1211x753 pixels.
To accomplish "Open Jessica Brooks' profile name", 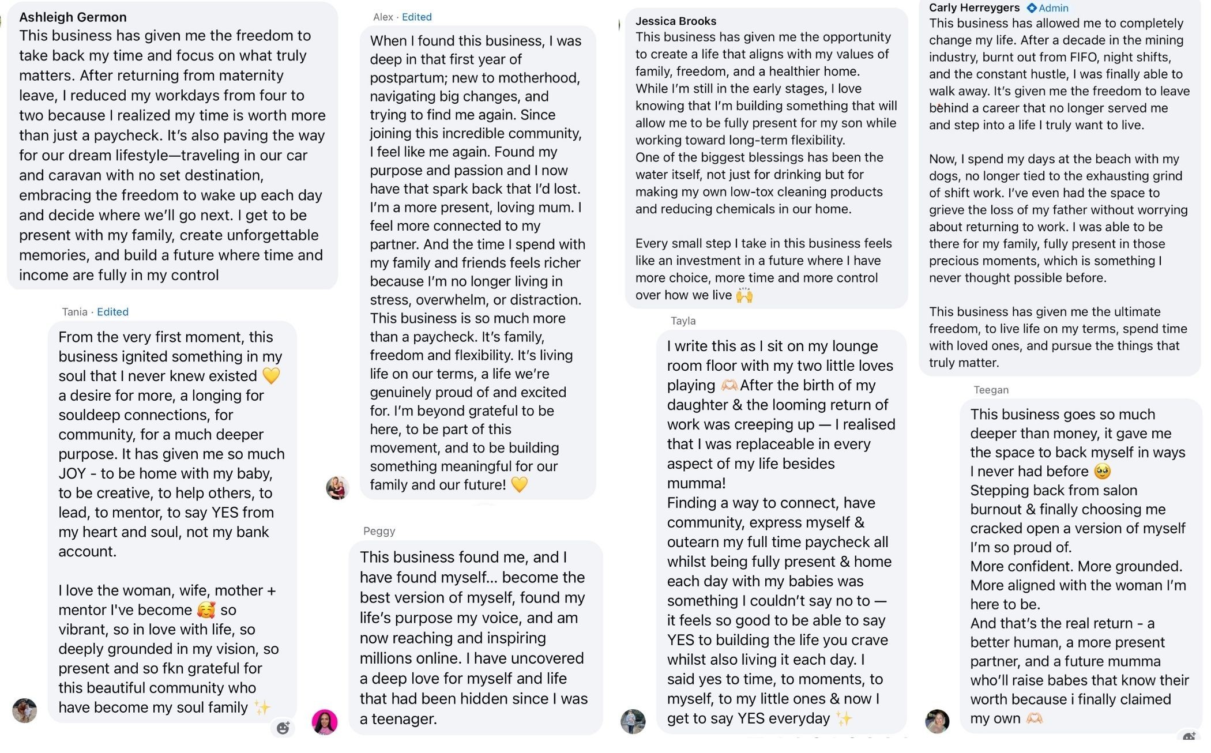I will coord(676,21).
